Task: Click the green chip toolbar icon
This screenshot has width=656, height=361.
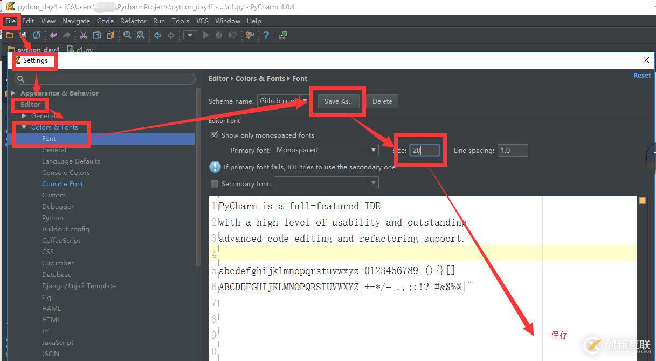Action: [x=283, y=35]
